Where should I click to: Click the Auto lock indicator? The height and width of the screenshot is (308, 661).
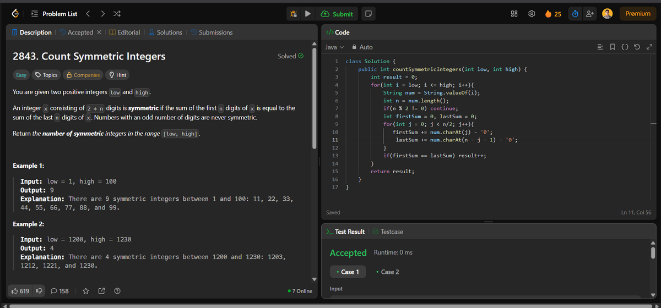point(362,47)
